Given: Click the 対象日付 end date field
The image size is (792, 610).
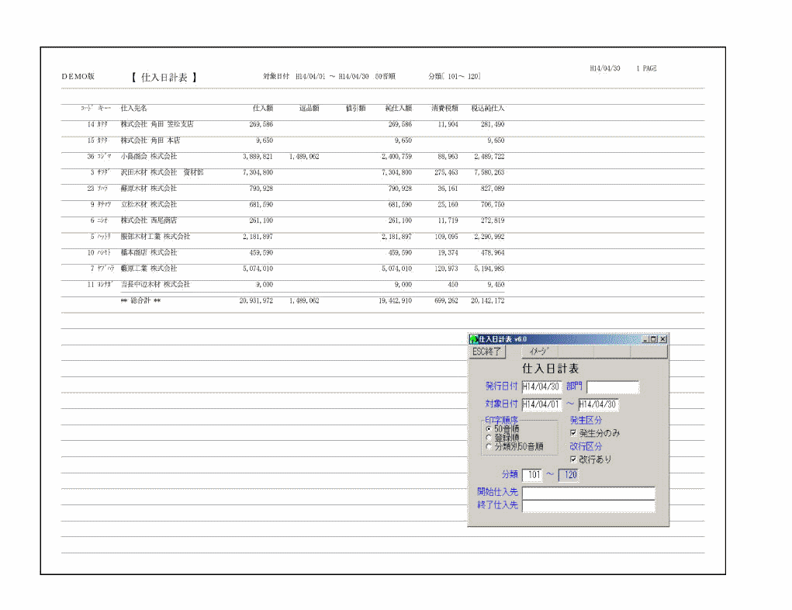Looking at the screenshot, I should (598, 405).
